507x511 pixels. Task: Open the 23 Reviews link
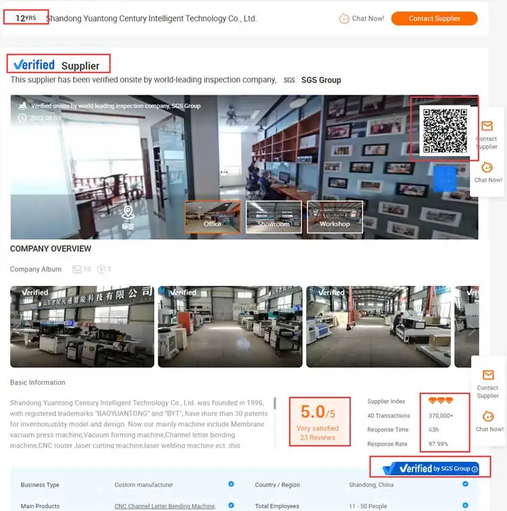[x=318, y=438]
